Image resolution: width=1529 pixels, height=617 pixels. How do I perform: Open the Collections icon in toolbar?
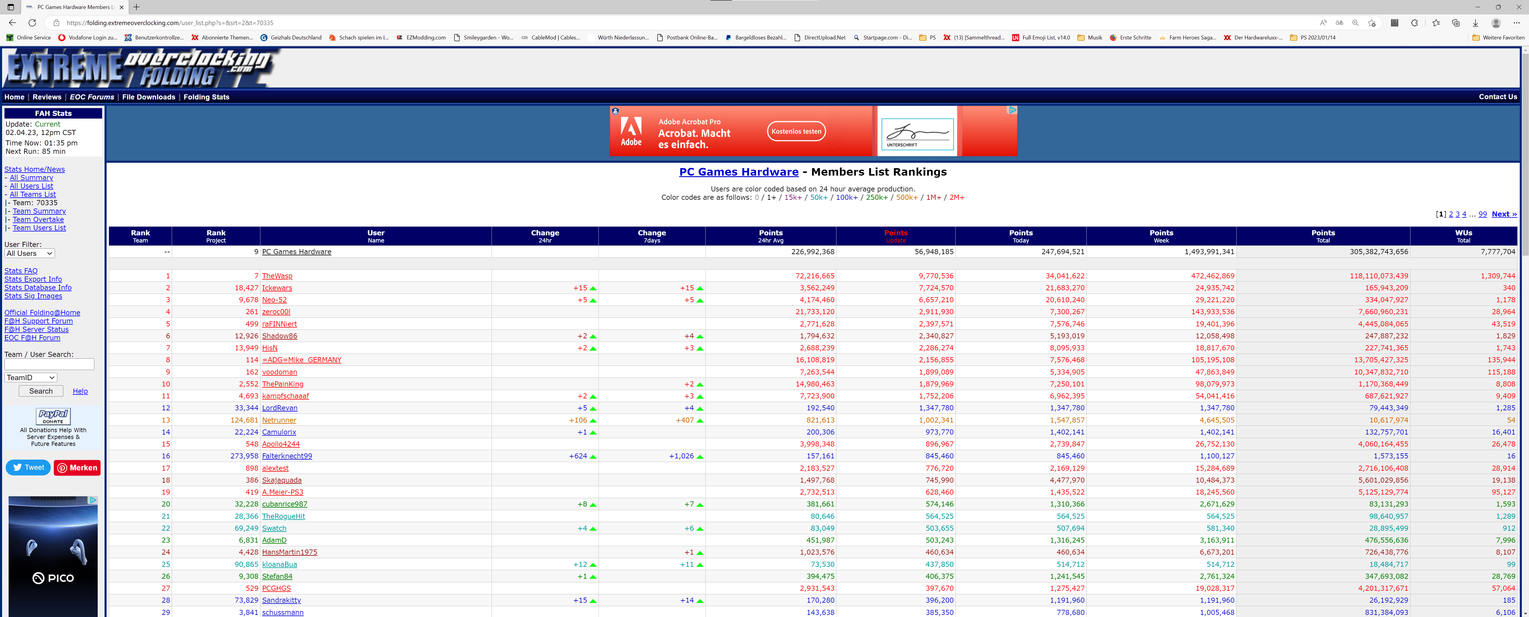(x=1456, y=23)
